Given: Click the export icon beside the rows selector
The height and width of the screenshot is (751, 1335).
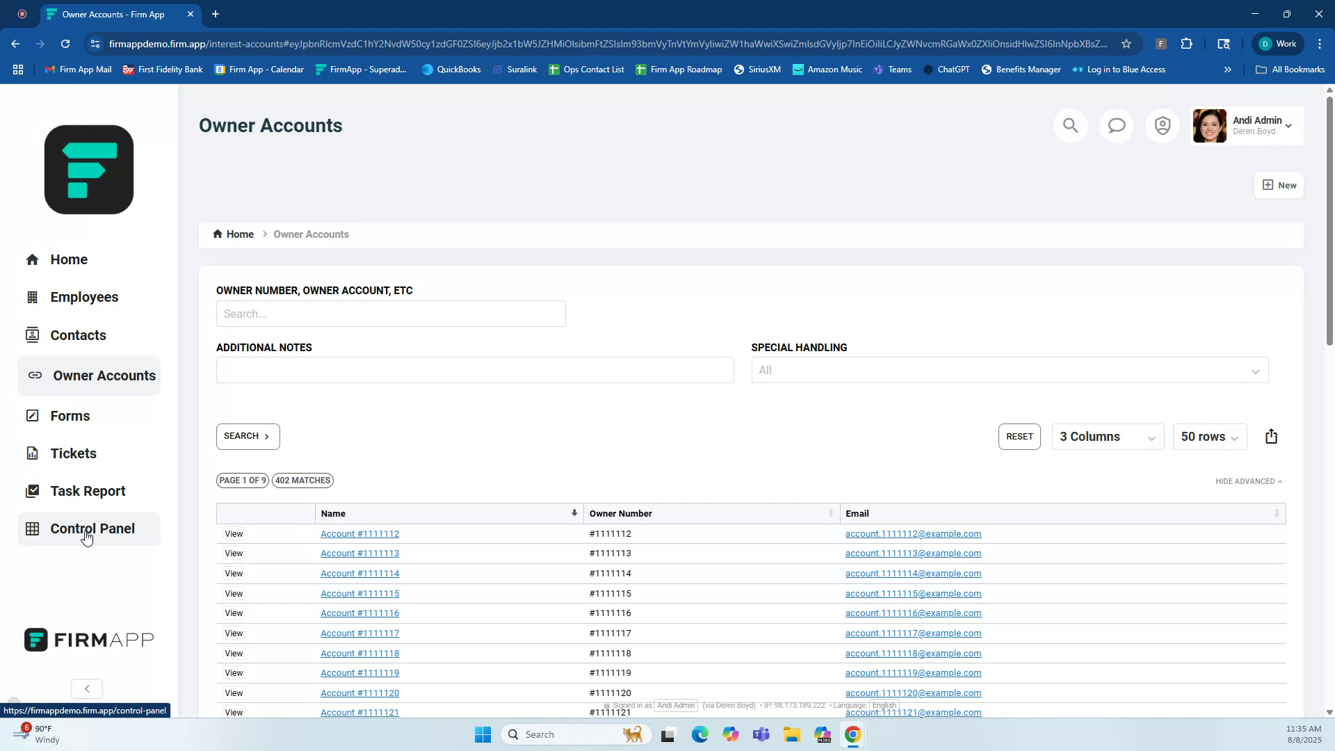Looking at the screenshot, I should 1271,436.
